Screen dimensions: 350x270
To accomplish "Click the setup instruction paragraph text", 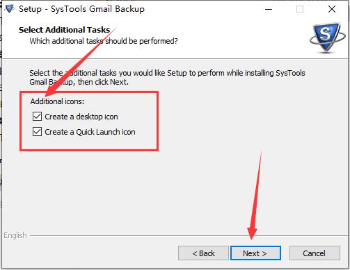I will coord(167,77).
